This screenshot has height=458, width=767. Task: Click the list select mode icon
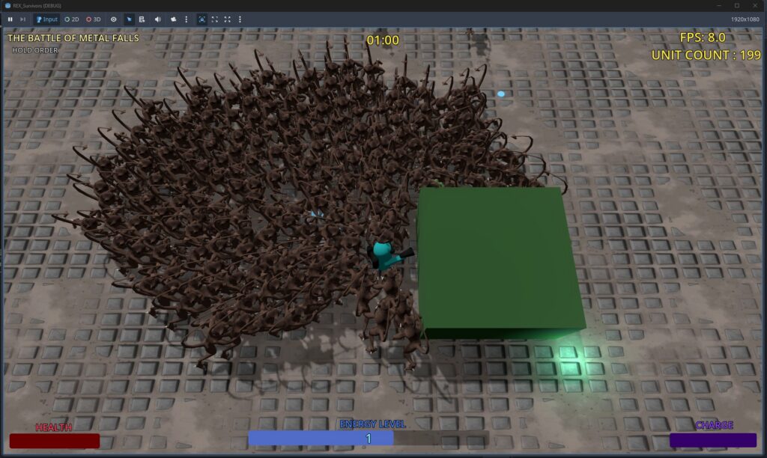tap(142, 19)
